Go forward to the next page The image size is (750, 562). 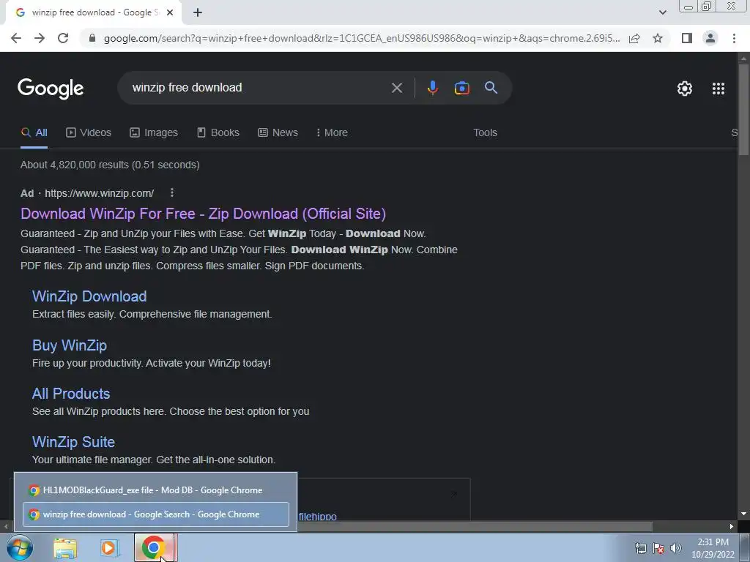[x=40, y=38]
